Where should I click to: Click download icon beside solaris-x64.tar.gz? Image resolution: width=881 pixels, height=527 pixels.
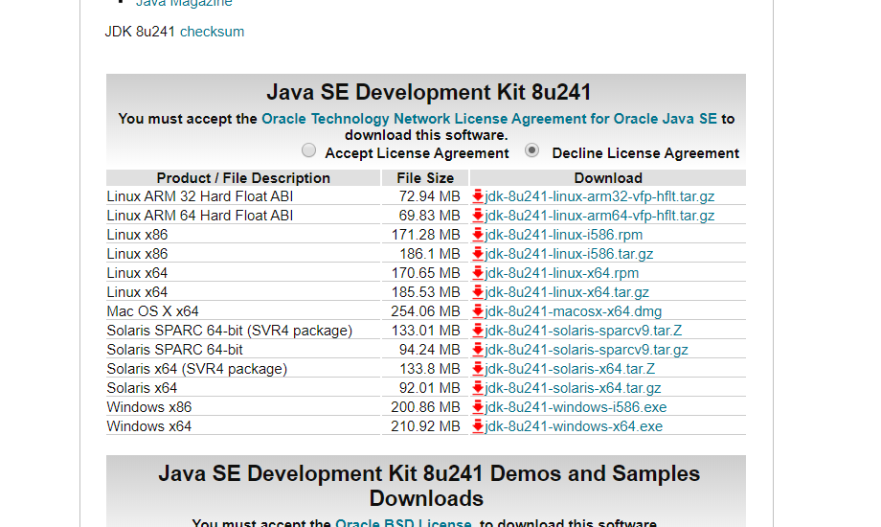pyautogui.click(x=478, y=387)
